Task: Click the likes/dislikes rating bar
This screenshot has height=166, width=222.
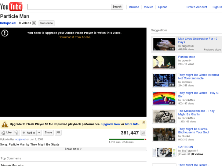Action: [x=127, y=140]
